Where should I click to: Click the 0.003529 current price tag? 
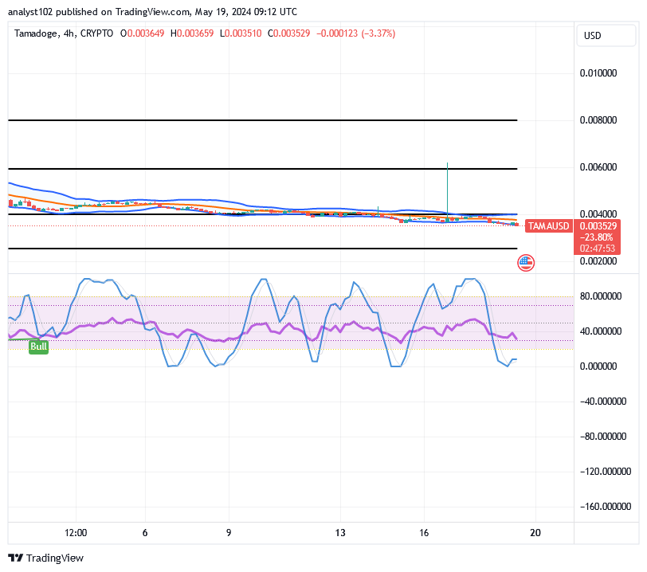(598, 225)
